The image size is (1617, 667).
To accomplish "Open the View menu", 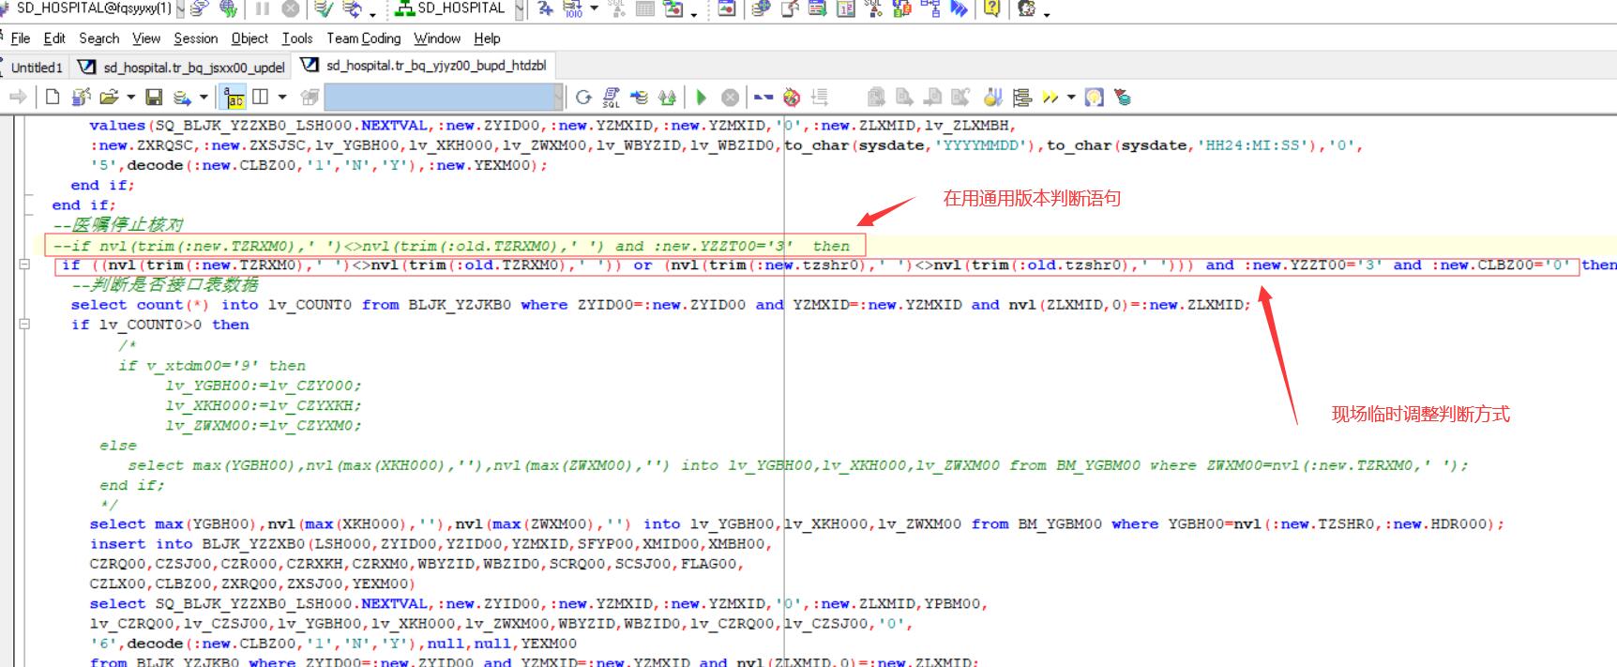I will coord(145,38).
